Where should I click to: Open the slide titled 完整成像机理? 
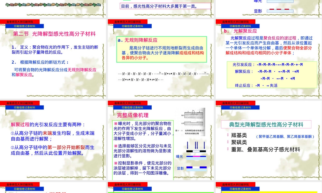click(x=161, y=140)
